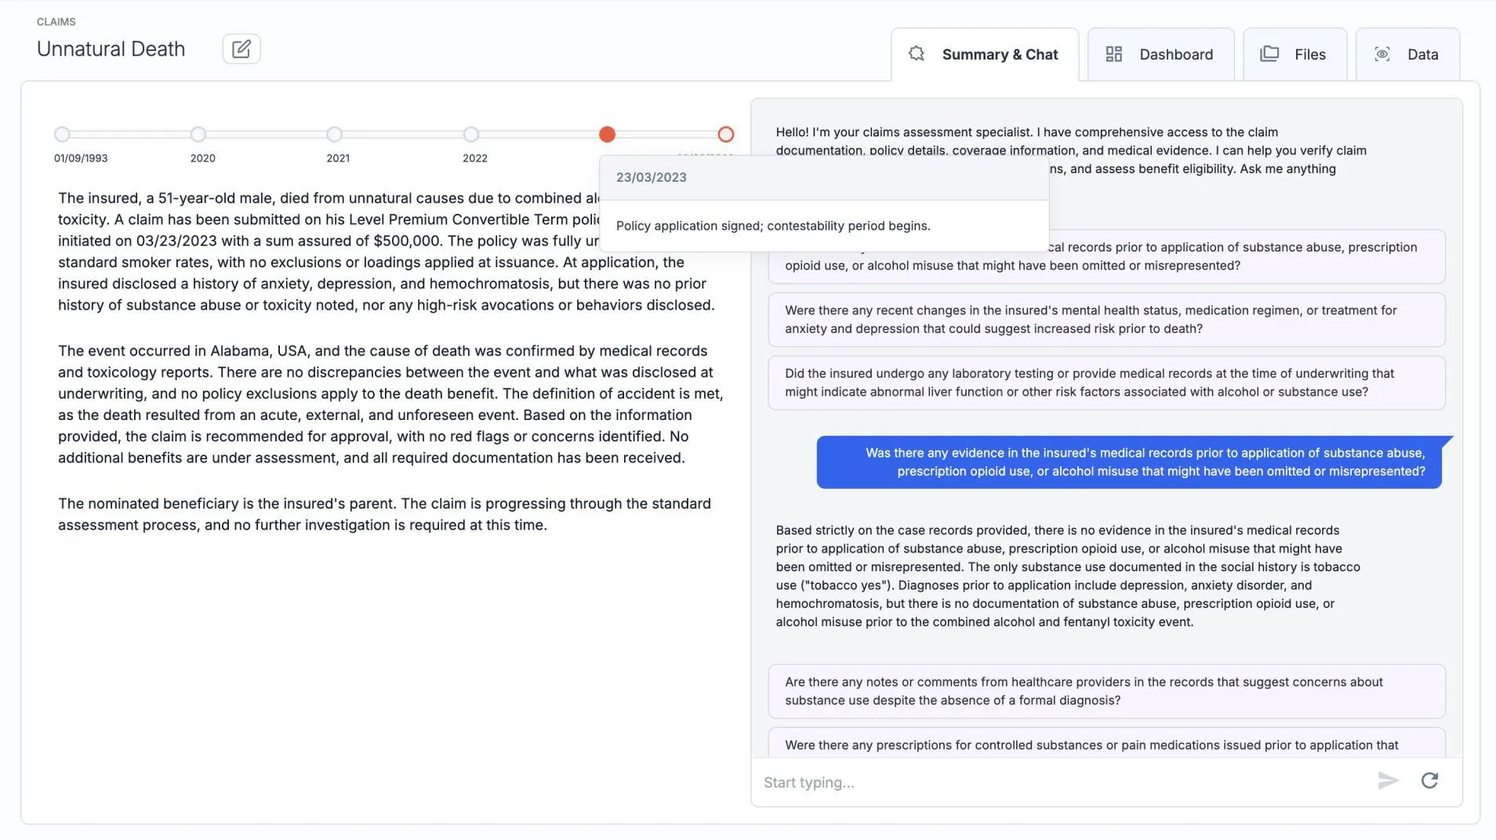Click the tooltip date '23/03/2023'

click(x=652, y=177)
